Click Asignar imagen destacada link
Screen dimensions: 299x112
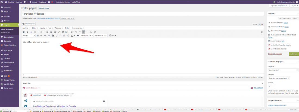[x=277, y=105]
